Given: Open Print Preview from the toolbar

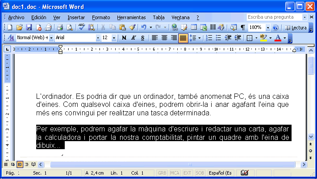Looking at the screenshot, I should 70,27.
